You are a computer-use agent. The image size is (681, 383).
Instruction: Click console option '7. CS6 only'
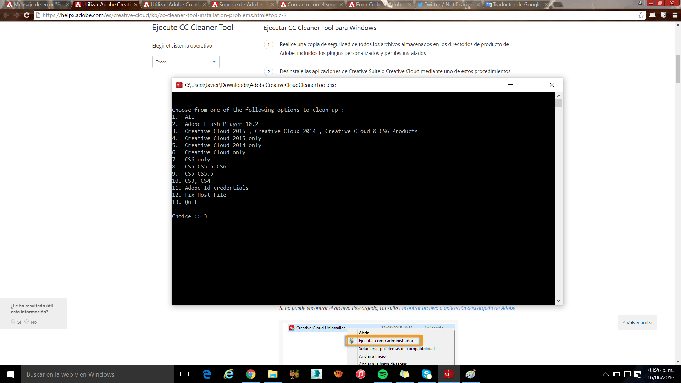[x=191, y=159]
